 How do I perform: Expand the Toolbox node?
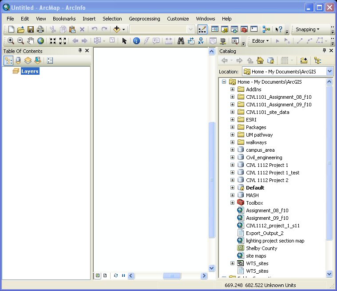point(232,203)
